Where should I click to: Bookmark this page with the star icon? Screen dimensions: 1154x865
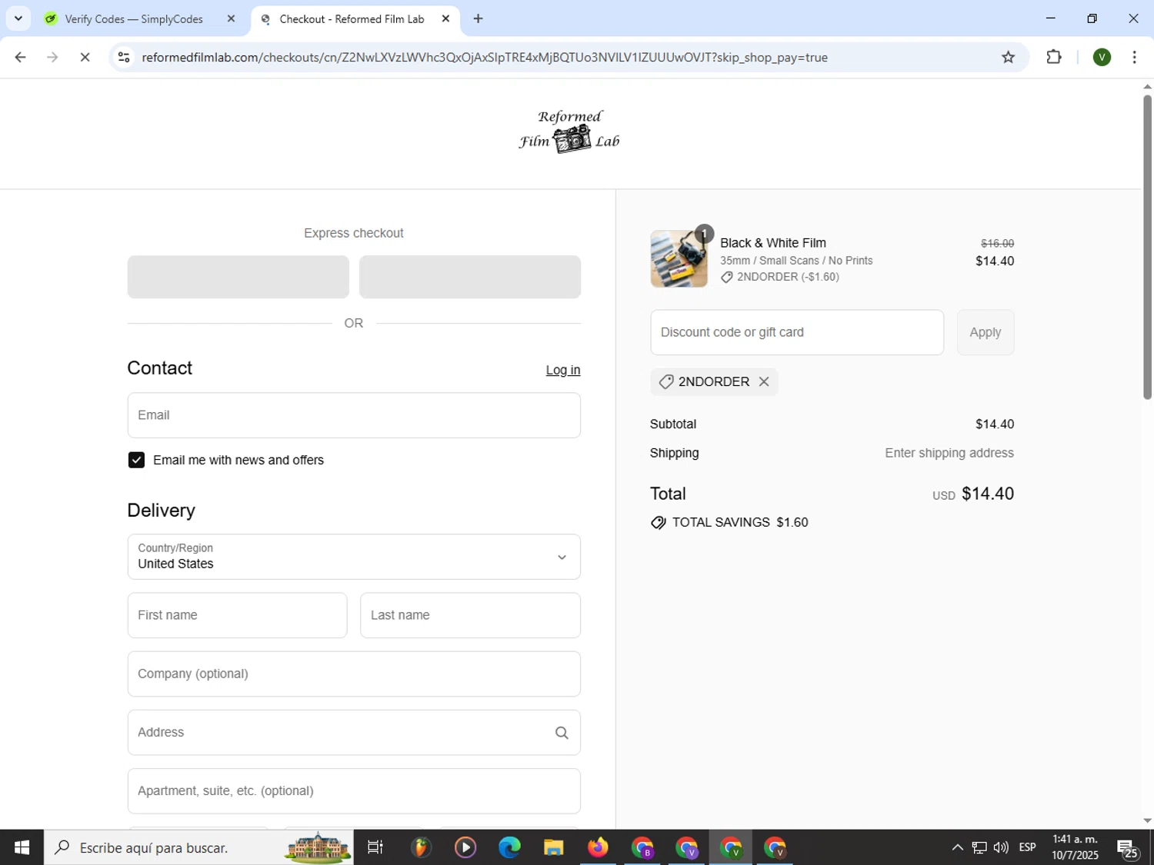(1008, 57)
